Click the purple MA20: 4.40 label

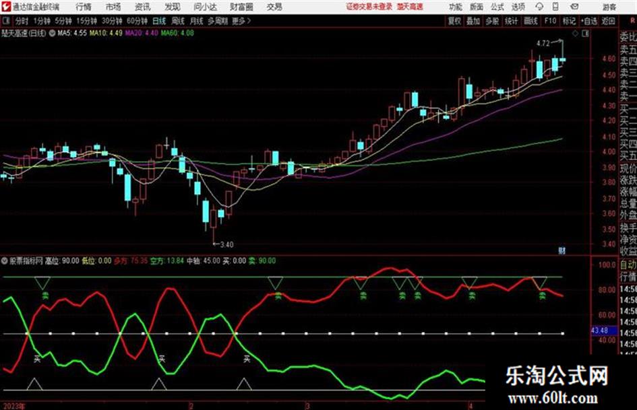click(142, 33)
